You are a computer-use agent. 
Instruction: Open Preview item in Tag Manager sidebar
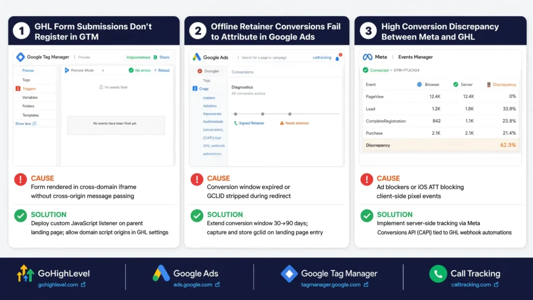click(28, 70)
